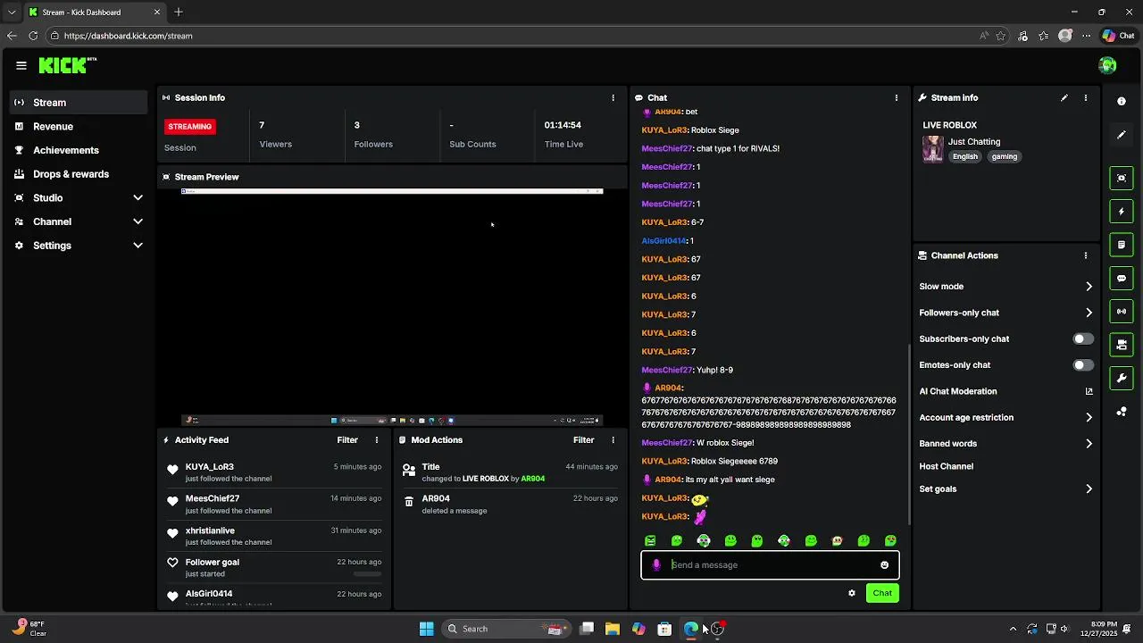Edit Stream info with the pencil icon
Screen dimensions: 1143x643
[1064, 98]
